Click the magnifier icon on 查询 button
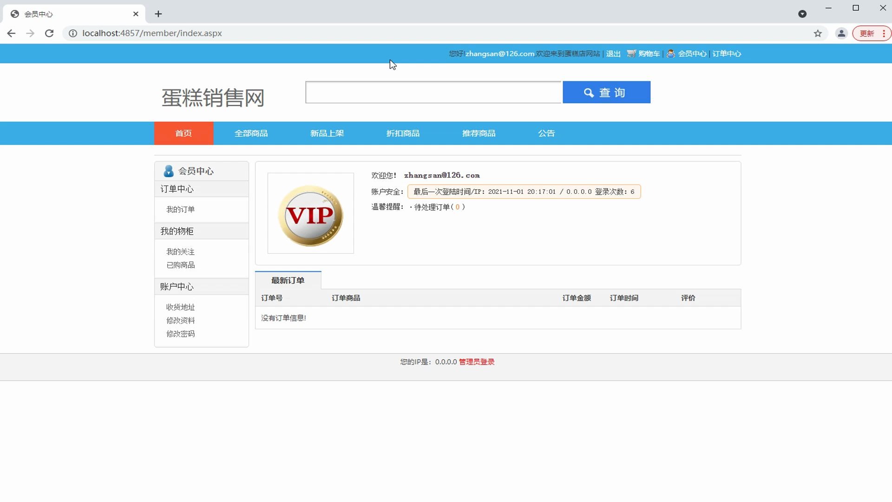 pyautogui.click(x=589, y=92)
